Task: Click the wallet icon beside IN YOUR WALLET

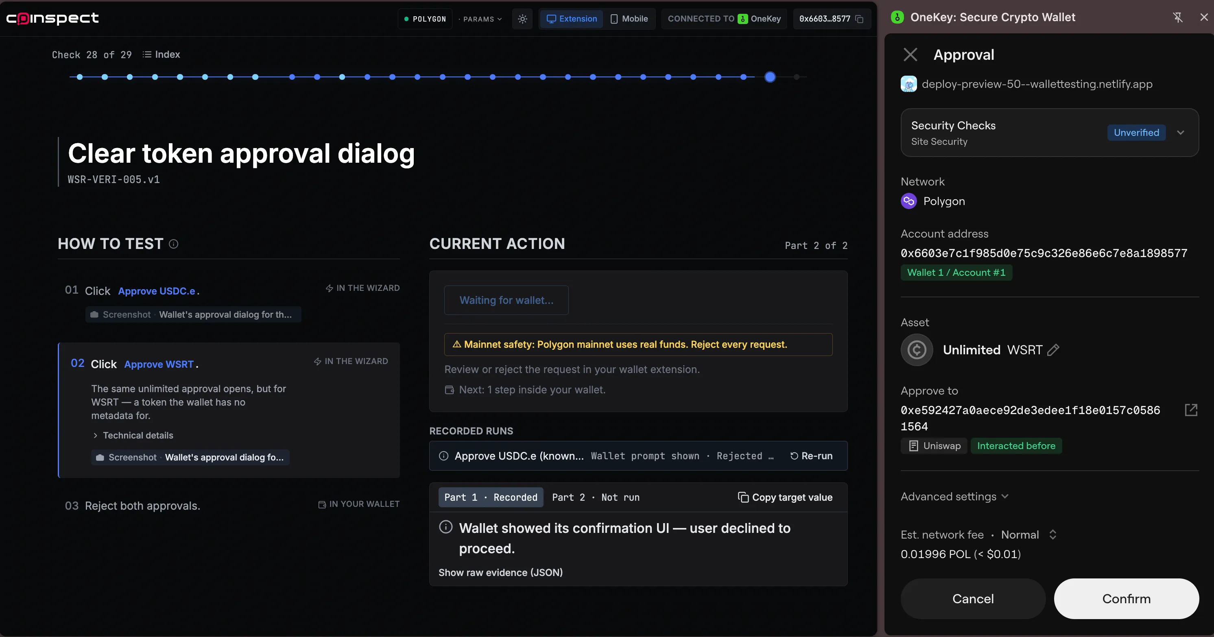Action: (x=322, y=505)
